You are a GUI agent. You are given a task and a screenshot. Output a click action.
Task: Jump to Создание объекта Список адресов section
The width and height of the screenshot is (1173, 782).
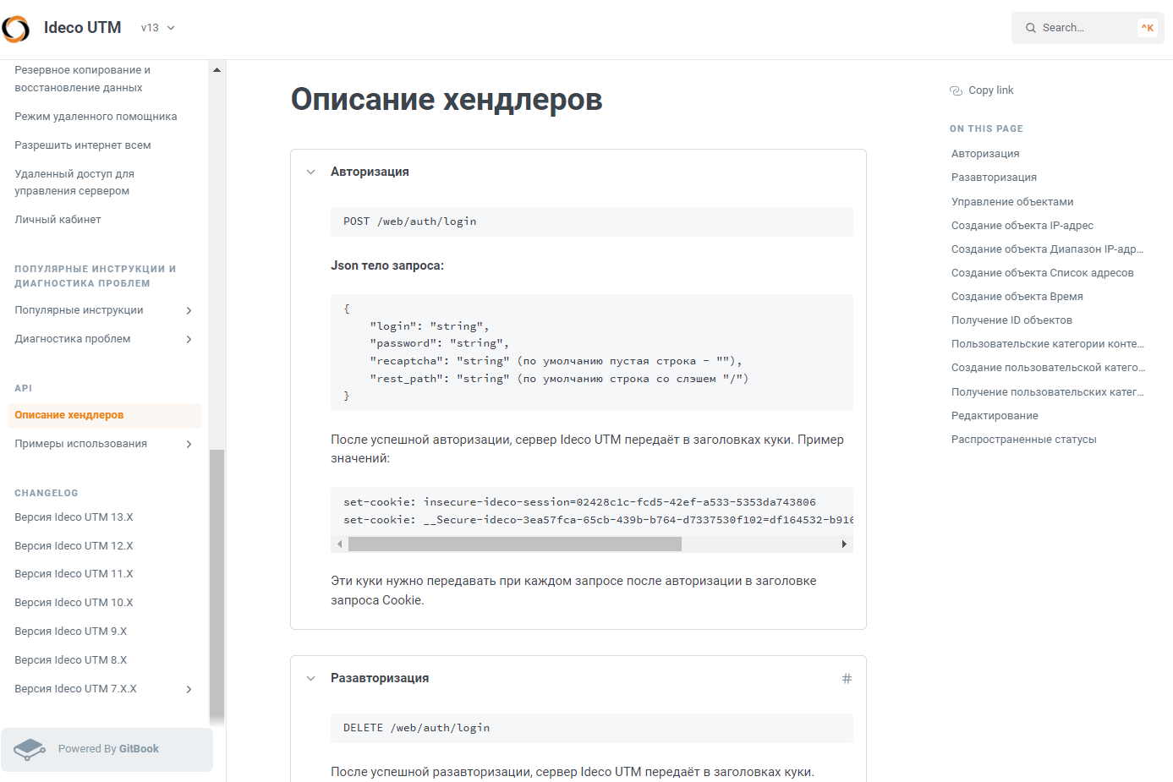coord(1043,273)
